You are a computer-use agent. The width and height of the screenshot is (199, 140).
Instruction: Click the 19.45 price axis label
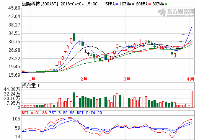(x=14, y=67)
